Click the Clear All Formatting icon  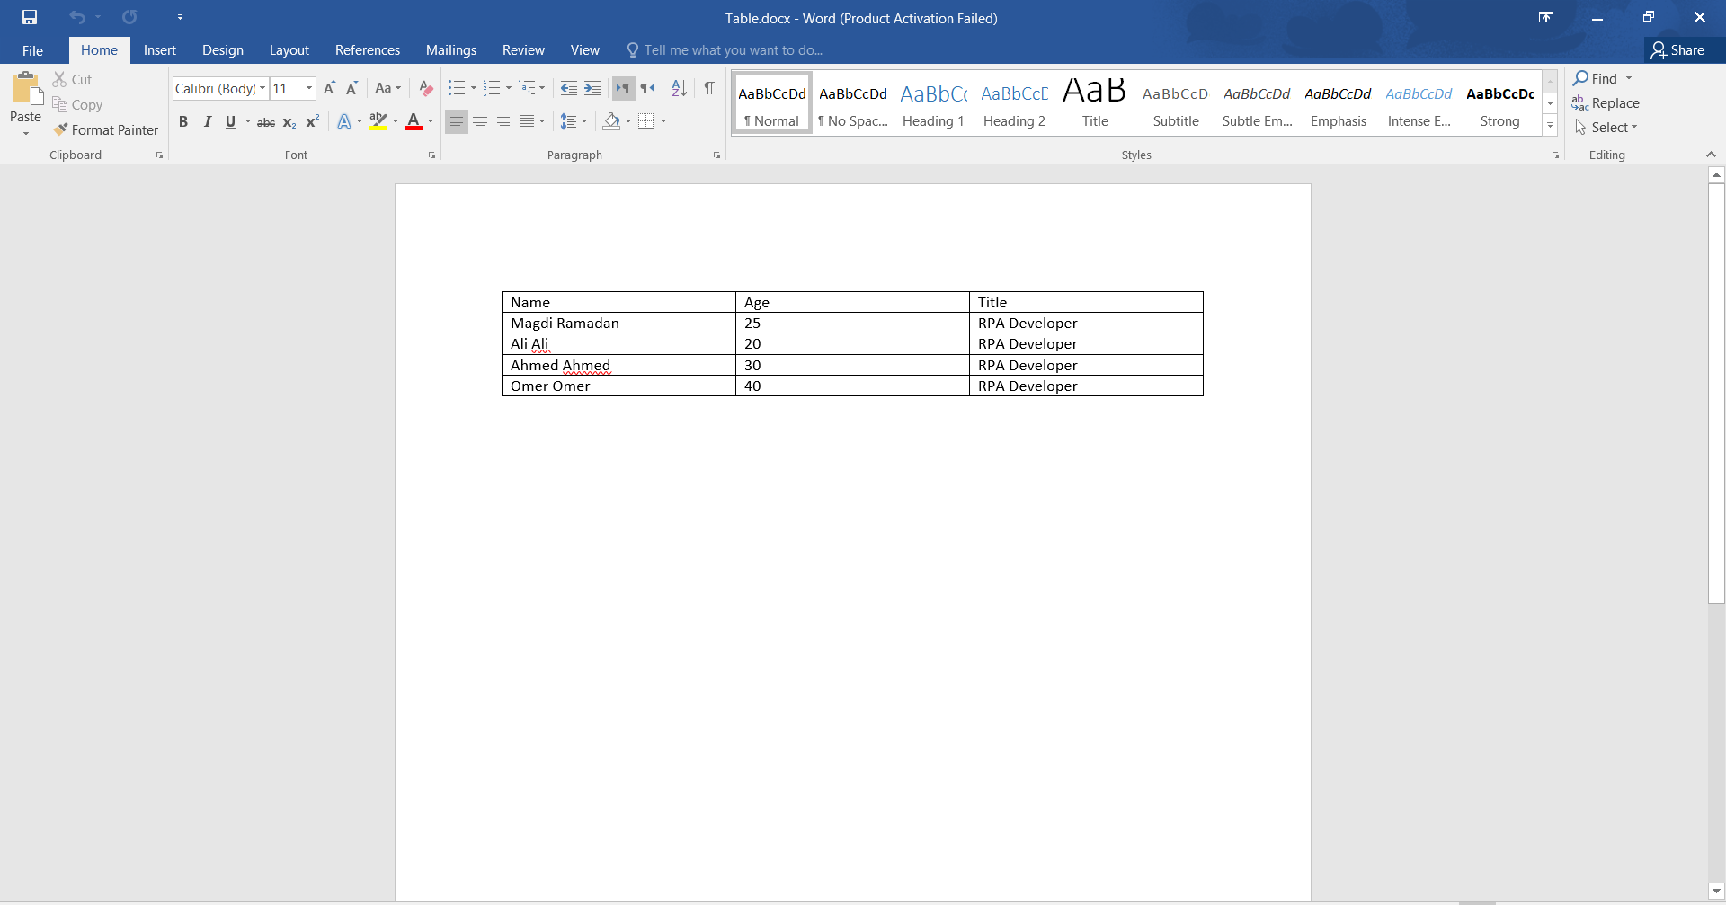[426, 88]
